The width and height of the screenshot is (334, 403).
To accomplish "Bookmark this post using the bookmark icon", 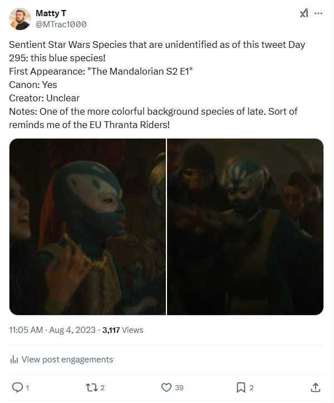I will tap(240, 387).
